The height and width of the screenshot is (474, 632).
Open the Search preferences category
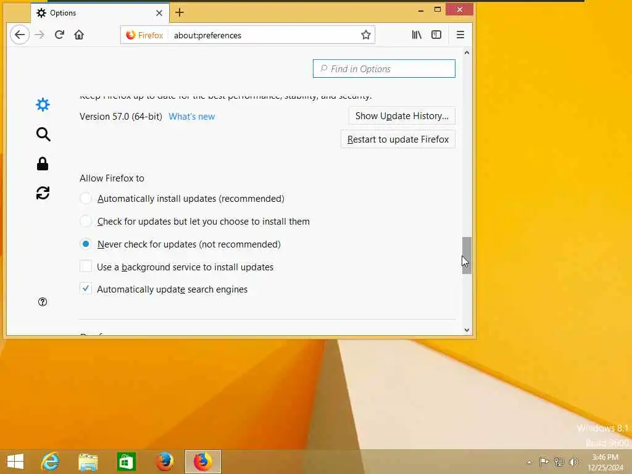tap(43, 134)
